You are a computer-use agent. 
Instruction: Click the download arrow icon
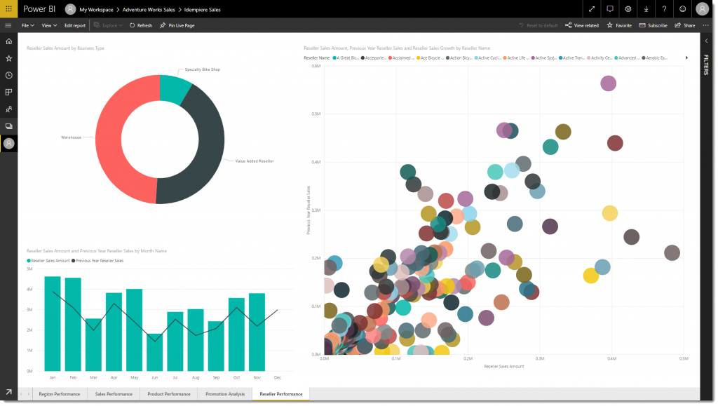click(646, 9)
